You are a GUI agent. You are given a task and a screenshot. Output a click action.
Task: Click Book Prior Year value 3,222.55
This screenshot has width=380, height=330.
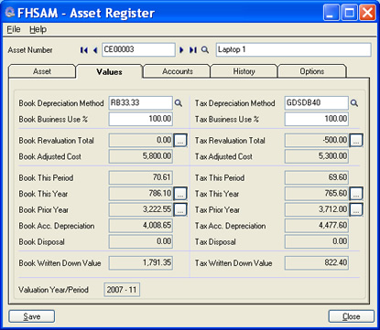coord(141,209)
